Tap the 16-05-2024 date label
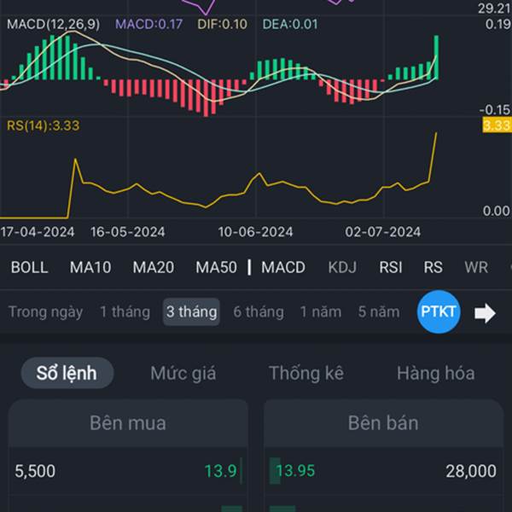Image resolution: width=512 pixels, height=512 pixels. pos(128,232)
